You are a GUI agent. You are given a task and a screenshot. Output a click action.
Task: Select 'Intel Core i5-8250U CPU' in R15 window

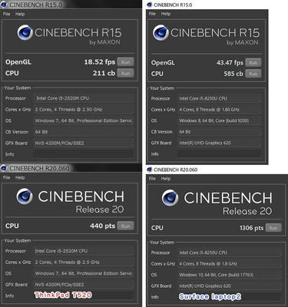click(203, 98)
